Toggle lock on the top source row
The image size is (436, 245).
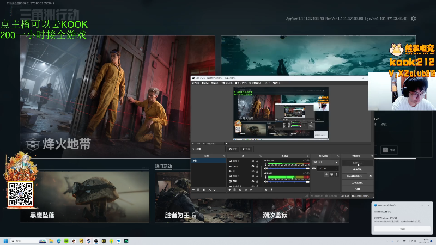pos(257,161)
